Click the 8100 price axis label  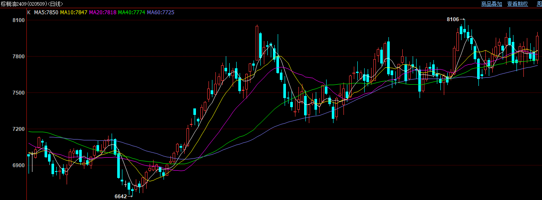[19, 20]
